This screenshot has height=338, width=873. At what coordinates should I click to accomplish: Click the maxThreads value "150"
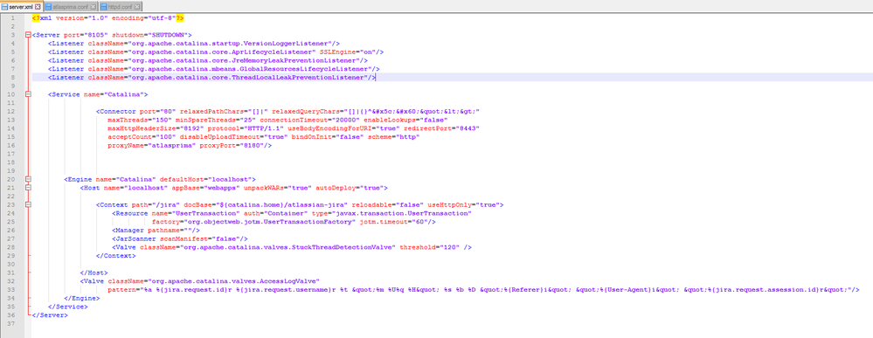click(162, 120)
